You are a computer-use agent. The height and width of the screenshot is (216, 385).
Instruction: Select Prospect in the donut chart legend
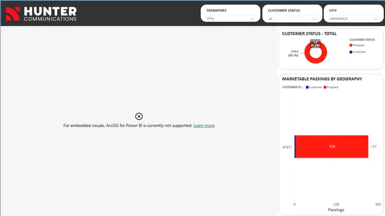[357, 45]
